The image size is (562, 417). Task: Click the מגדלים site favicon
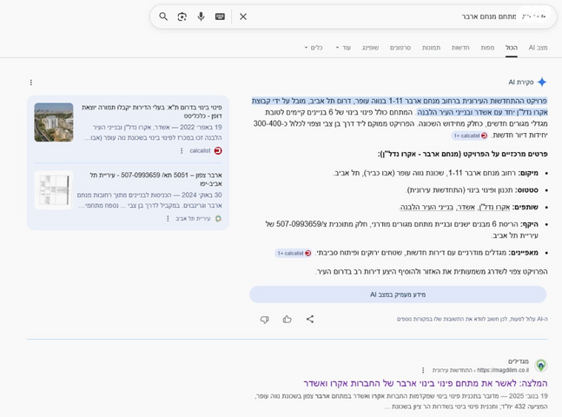tap(541, 366)
